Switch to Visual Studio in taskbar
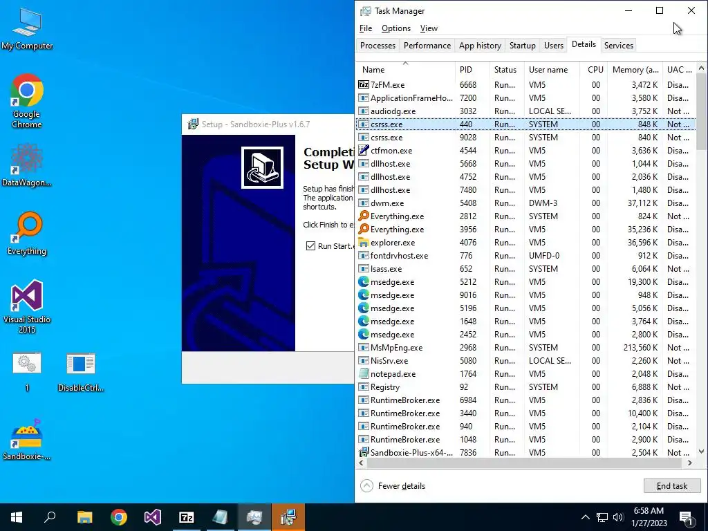This screenshot has height=531, width=708. 153,517
